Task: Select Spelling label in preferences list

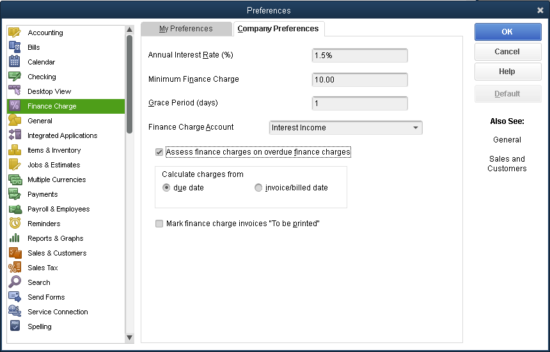Action: point(39,327)
